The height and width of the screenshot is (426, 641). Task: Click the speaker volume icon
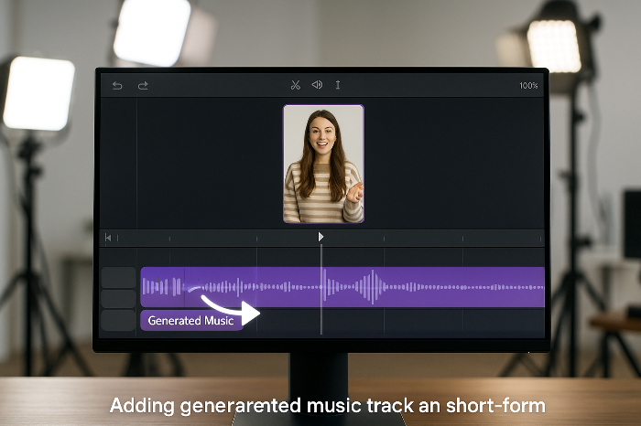[317, 85]
